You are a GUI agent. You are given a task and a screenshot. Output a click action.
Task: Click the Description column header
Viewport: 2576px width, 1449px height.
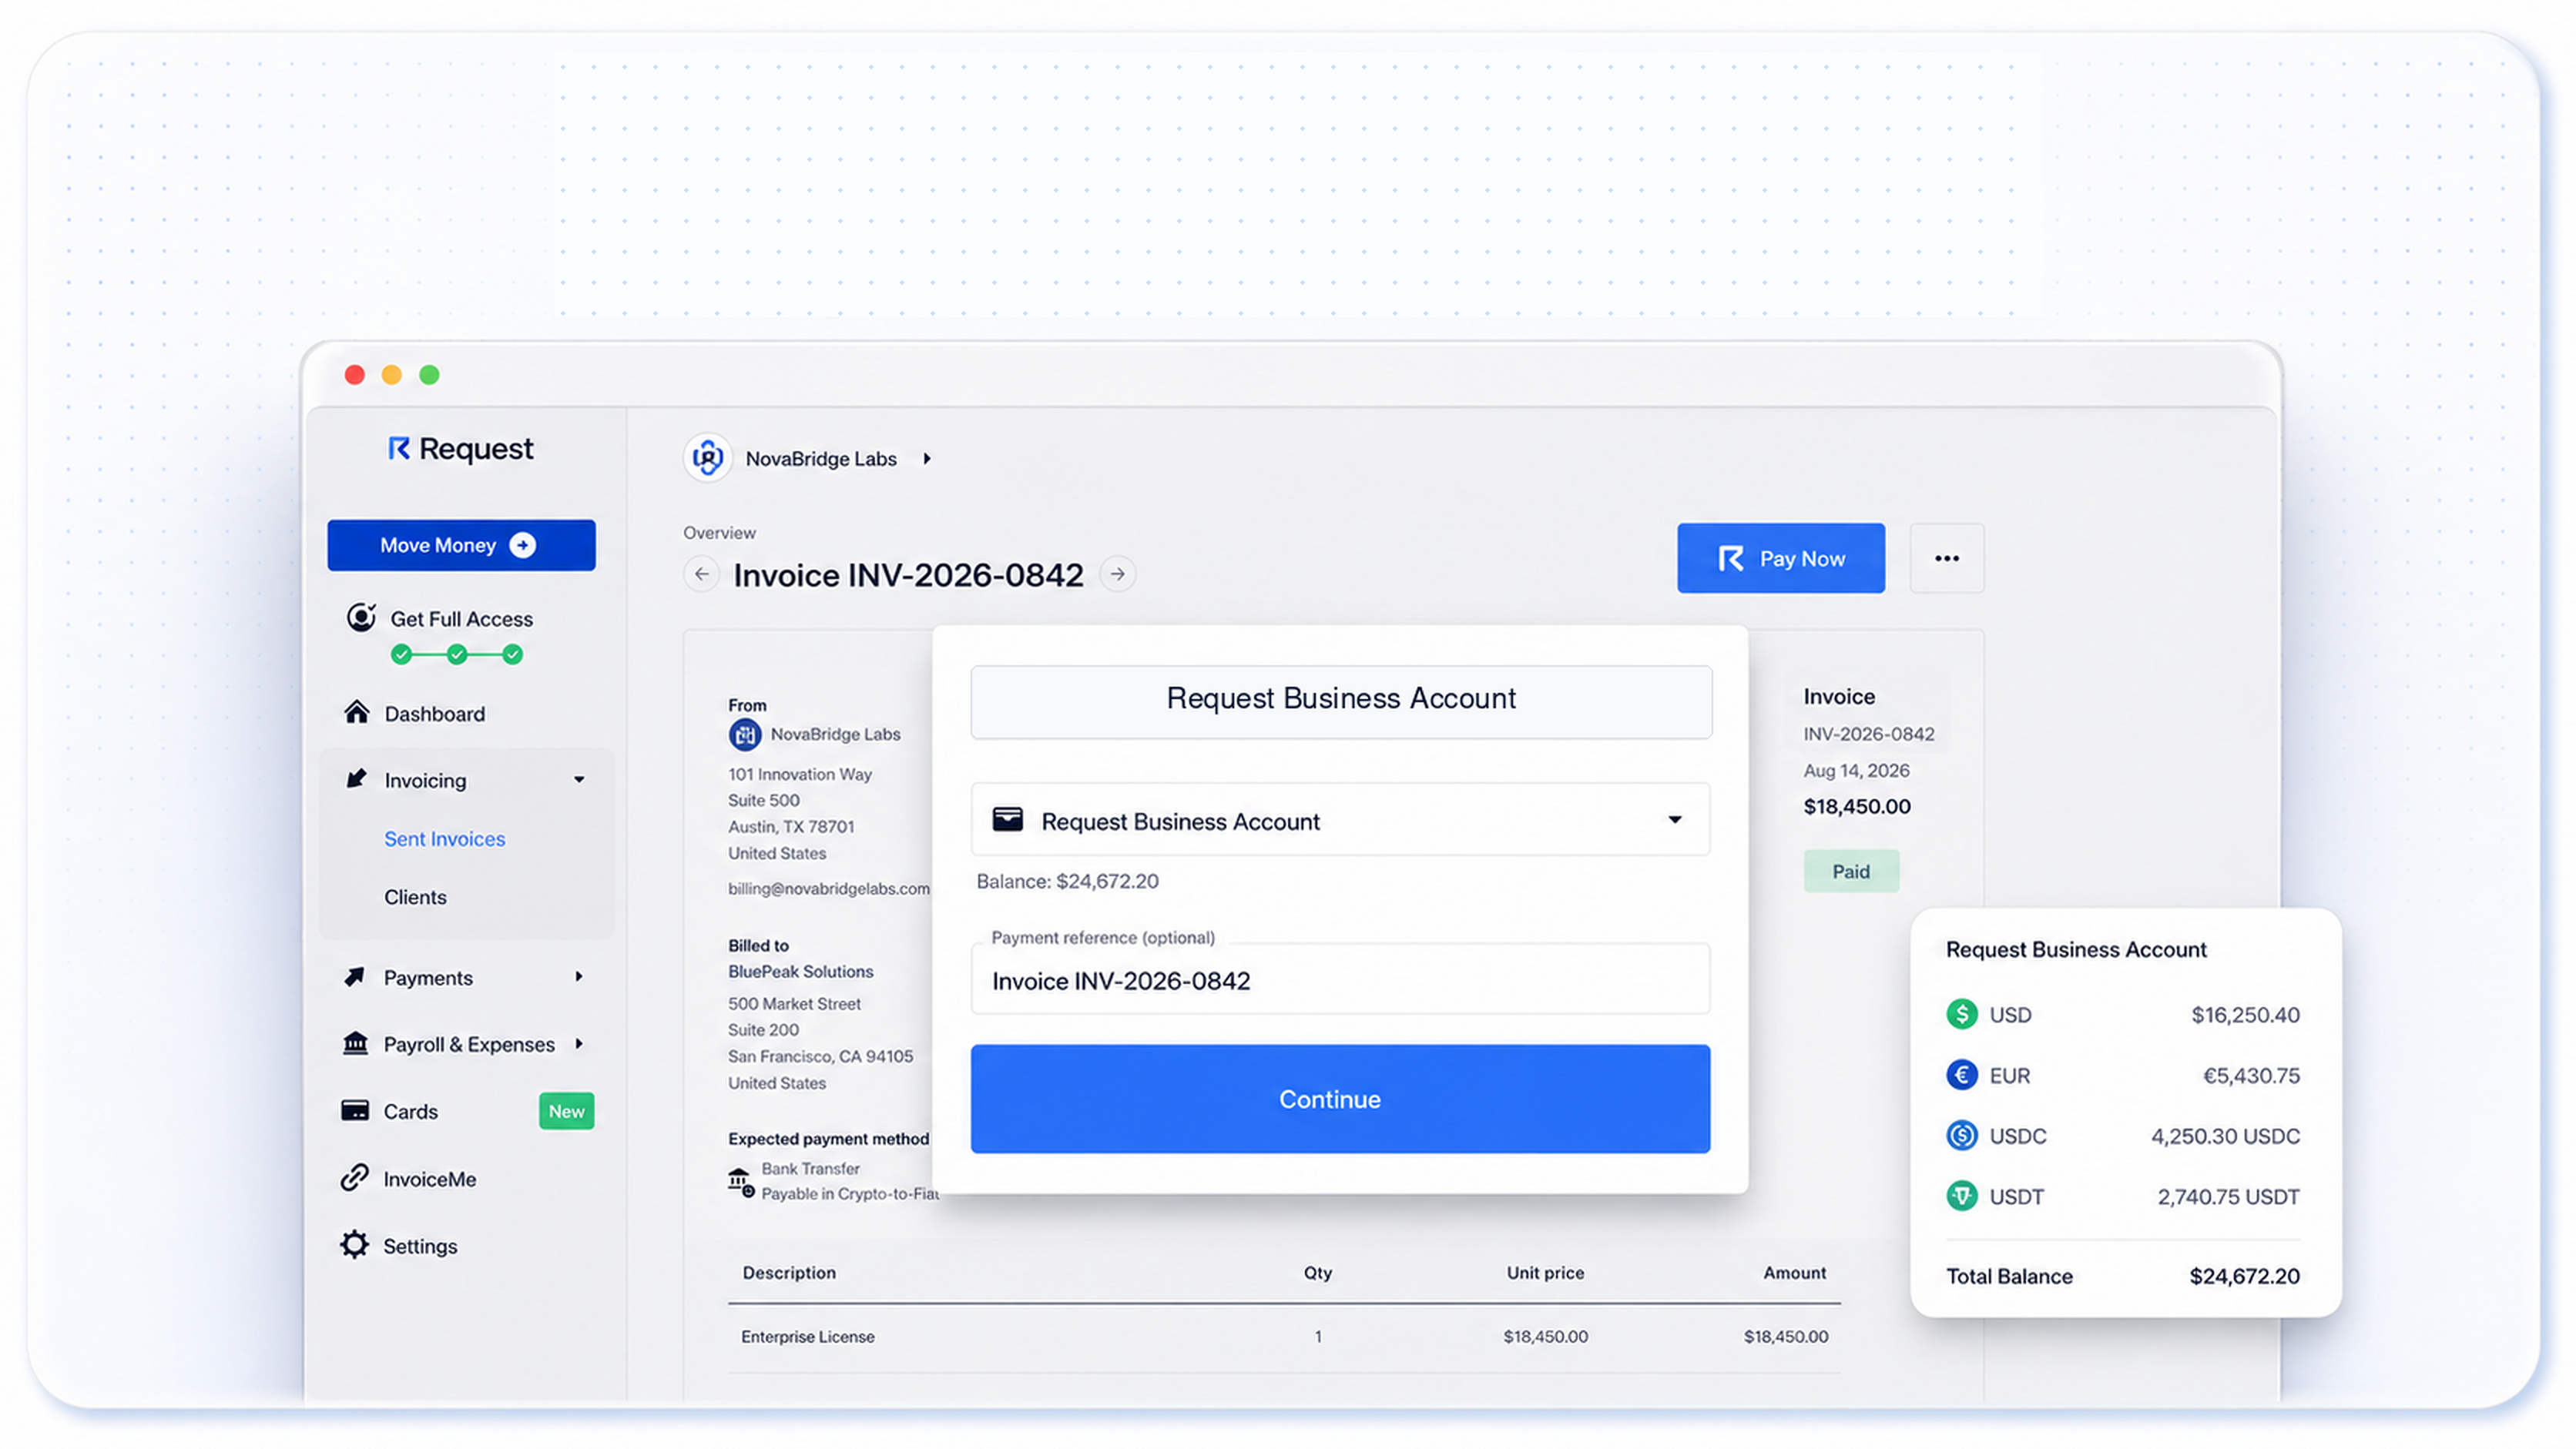tap(789, 1274)
